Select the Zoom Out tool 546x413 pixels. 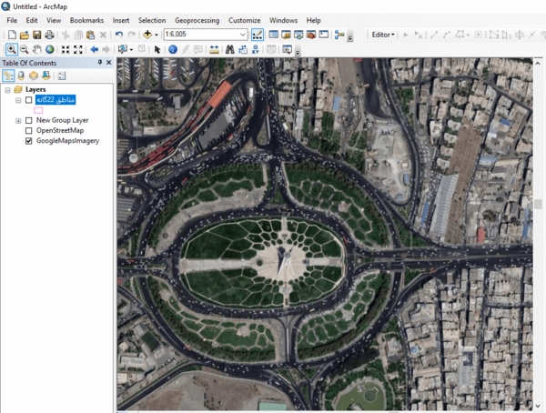(24, 49)
